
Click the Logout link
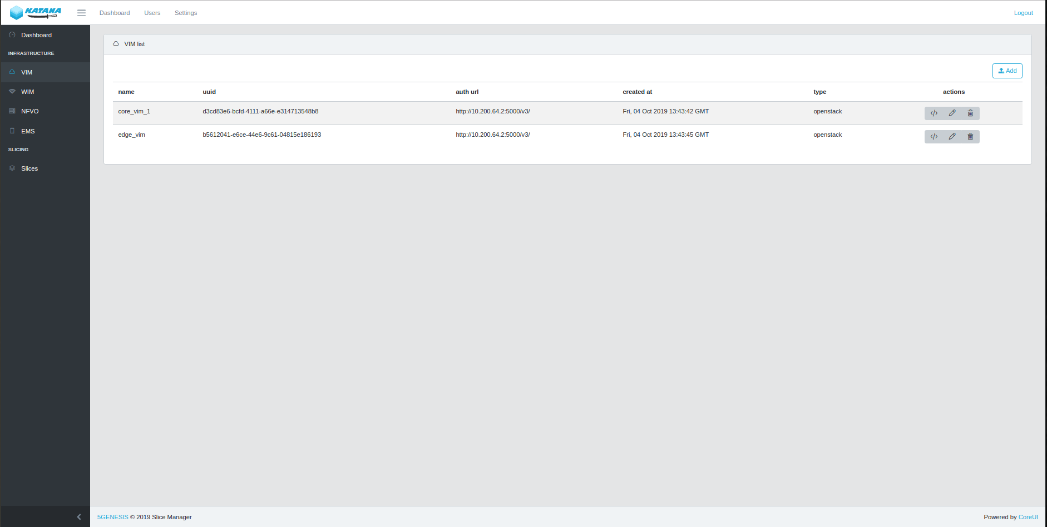[1023, 13]
